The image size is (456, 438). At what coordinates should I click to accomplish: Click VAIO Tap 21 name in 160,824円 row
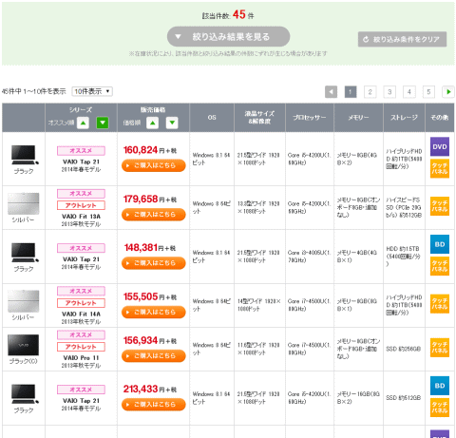81,162
